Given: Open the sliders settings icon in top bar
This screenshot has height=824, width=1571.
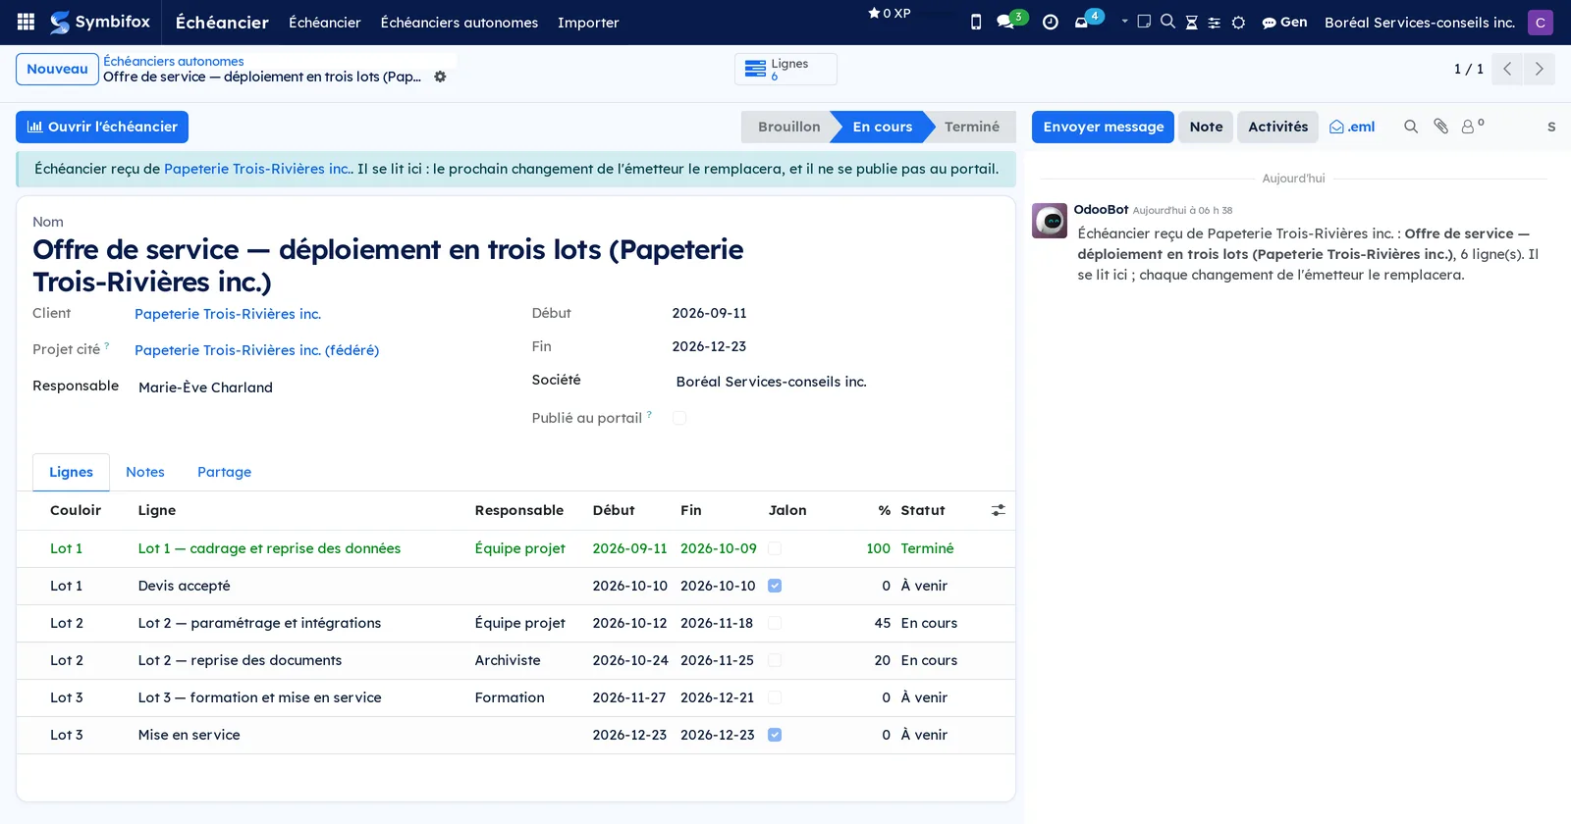Looking at the screenshot, I should point(1215,23).
